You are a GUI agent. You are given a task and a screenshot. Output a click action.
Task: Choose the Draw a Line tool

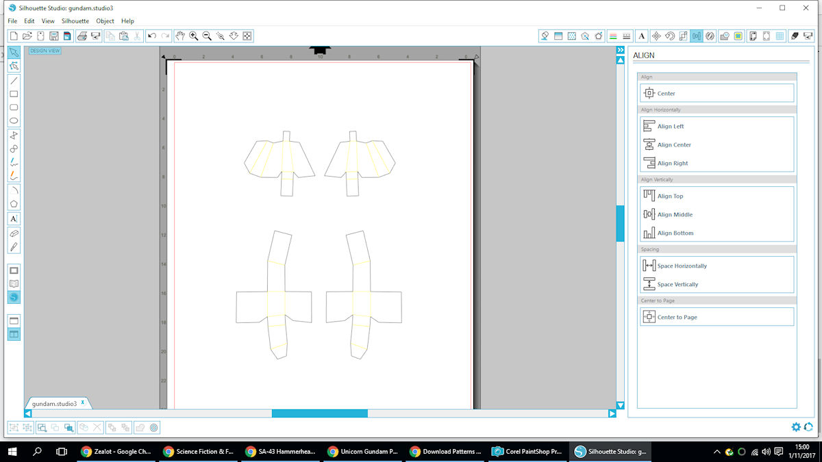(14, 81)
